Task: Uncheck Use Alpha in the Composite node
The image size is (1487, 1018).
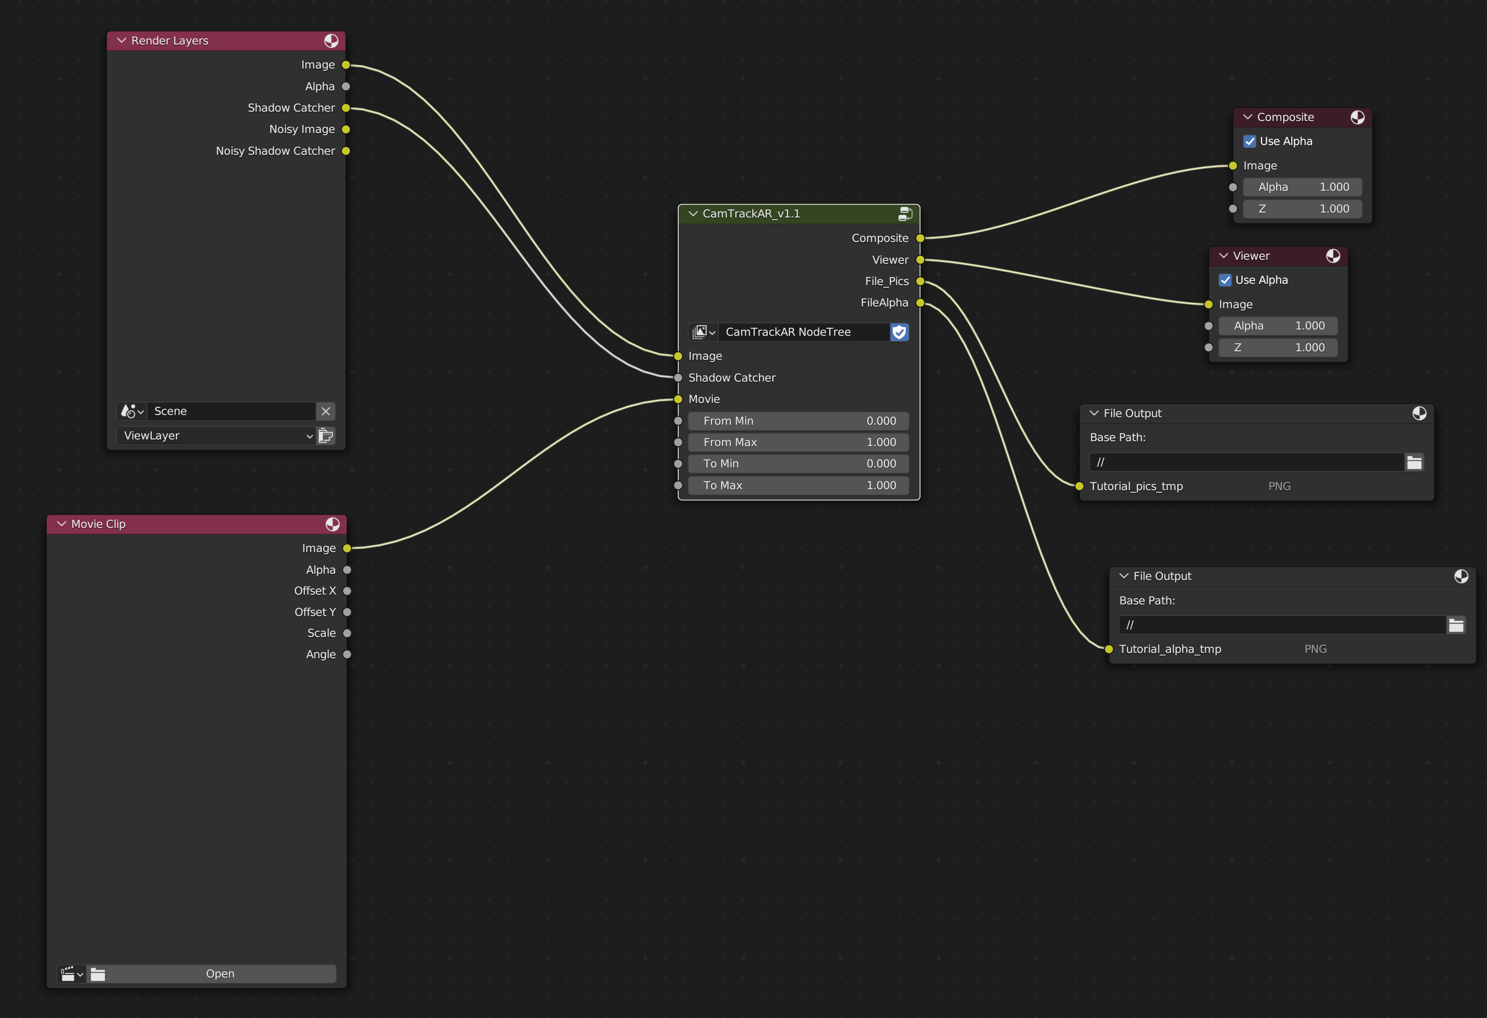Action: pyautogui.click(x=1250, y=141)
